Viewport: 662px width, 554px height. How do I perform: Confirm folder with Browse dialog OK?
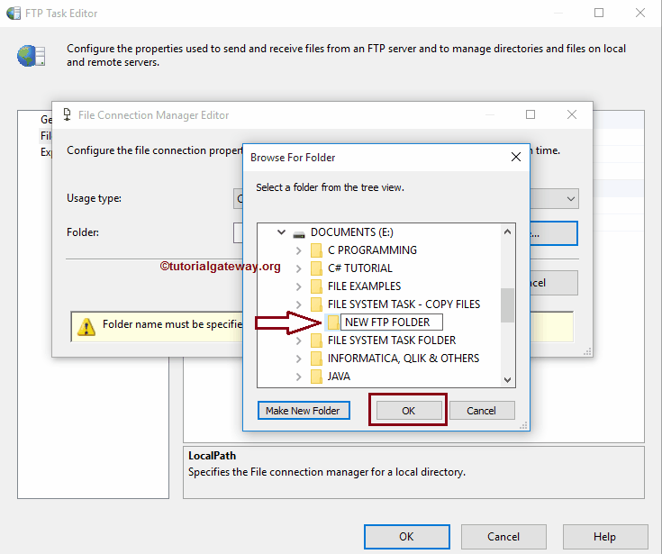(408, 411)
